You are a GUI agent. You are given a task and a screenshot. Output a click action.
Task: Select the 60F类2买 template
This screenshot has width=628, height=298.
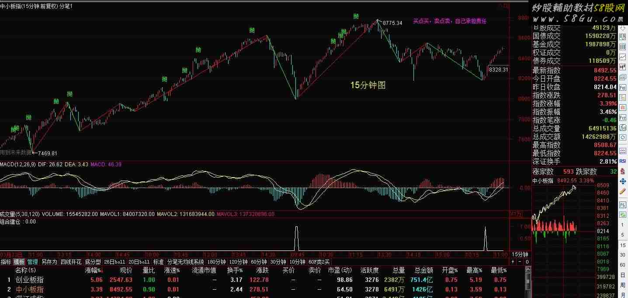point(319,262)
